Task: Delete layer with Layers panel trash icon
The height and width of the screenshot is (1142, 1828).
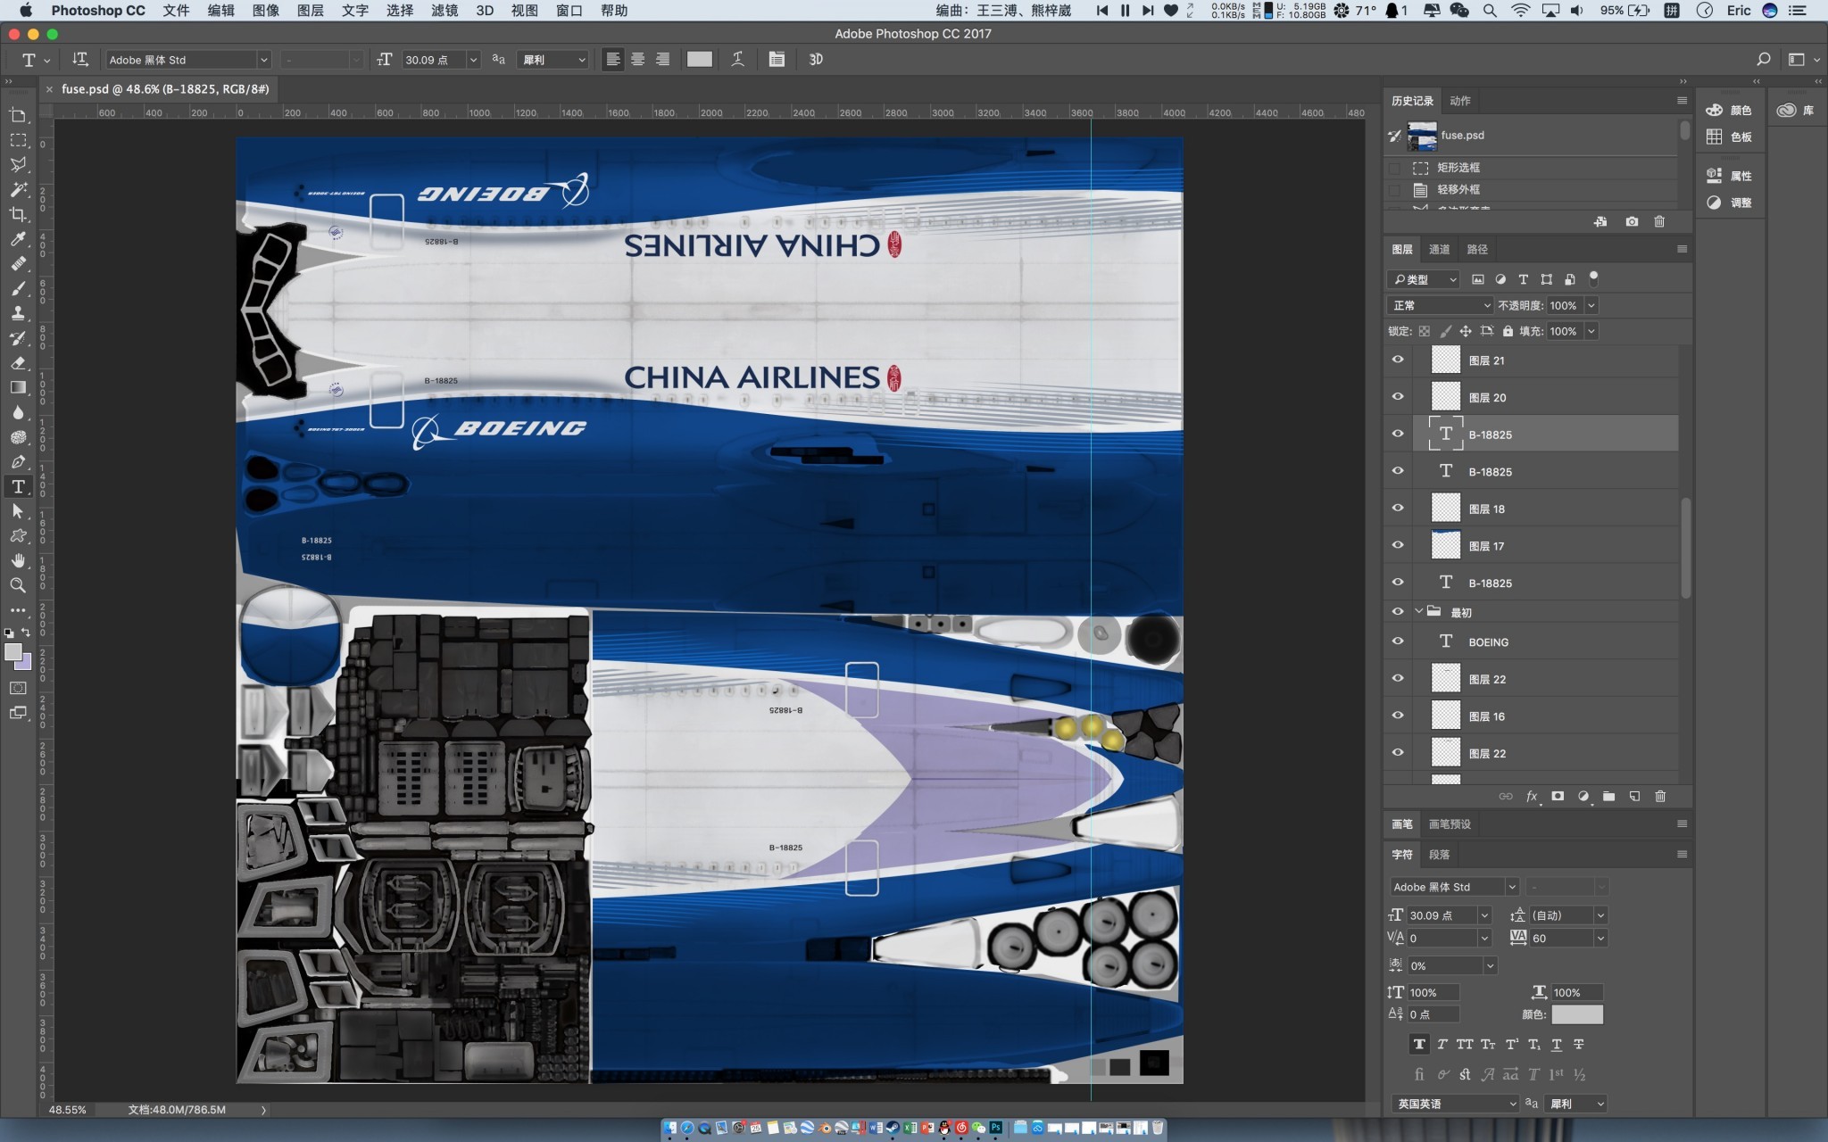Action: [x=1660, y=796]
